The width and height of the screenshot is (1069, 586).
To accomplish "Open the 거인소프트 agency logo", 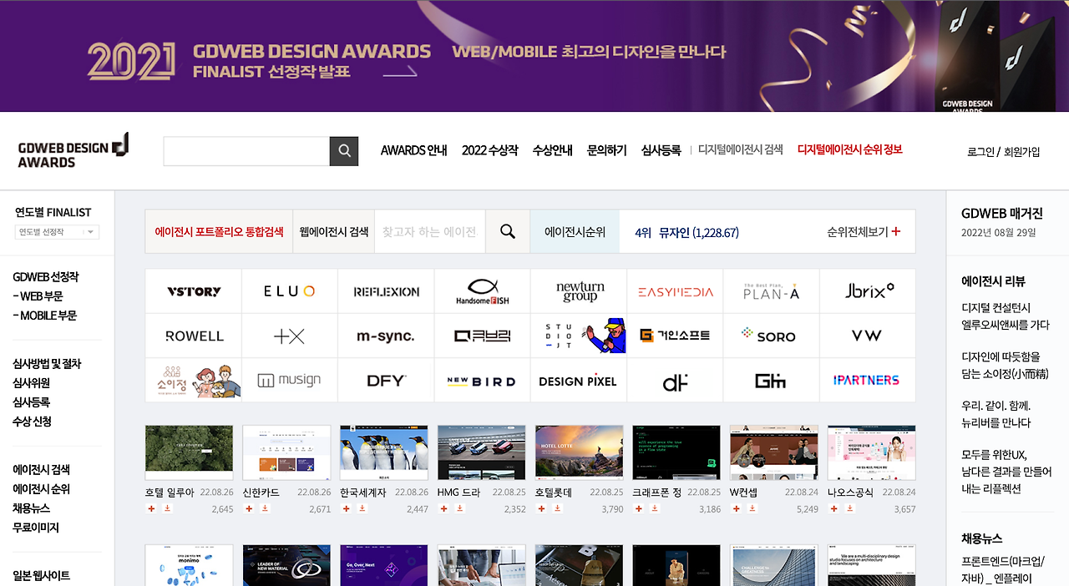I will click(675, 336).
